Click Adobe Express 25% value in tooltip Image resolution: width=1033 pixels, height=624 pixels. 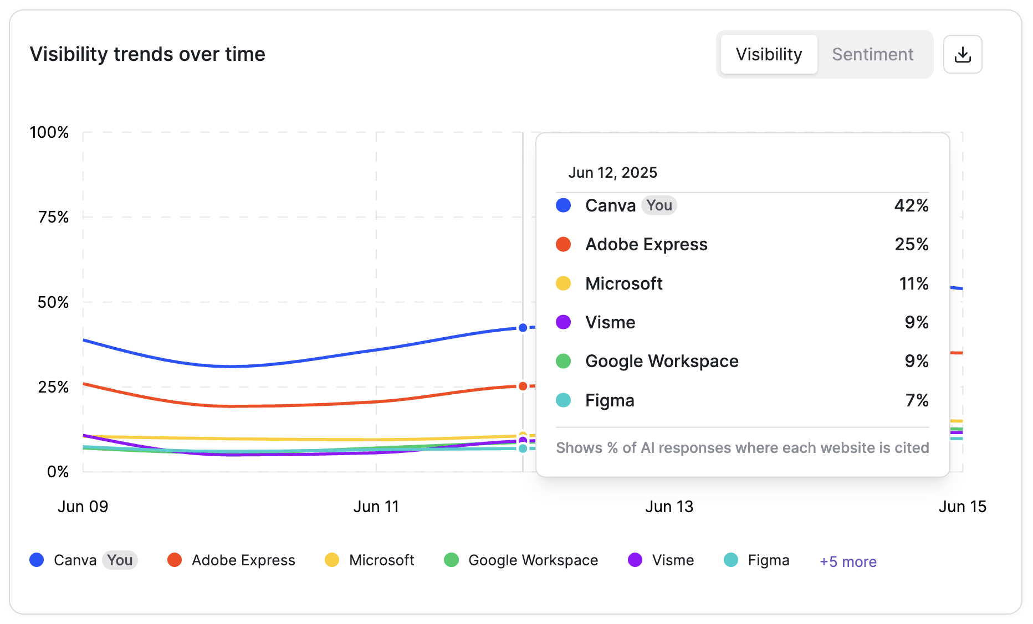click(912, 244)
